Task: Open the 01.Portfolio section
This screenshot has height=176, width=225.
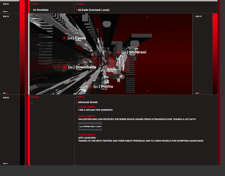Action: [41, 10]
